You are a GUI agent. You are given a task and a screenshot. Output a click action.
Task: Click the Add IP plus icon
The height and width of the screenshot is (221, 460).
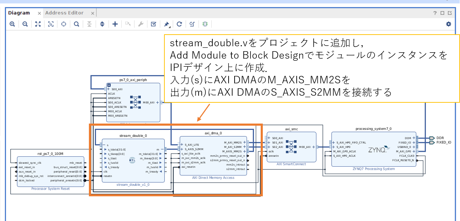[115, 24]
